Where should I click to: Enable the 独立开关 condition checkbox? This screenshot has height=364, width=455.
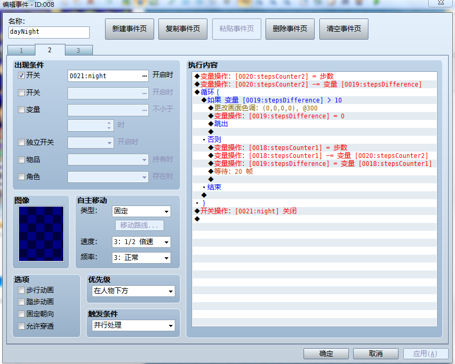pos(21,142)
